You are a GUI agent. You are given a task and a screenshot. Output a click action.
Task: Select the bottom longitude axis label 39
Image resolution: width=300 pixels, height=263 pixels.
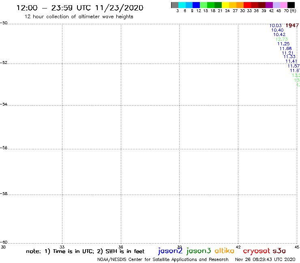179,247
